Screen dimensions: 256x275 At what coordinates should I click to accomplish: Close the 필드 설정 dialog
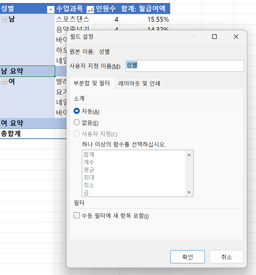[236, 37]
